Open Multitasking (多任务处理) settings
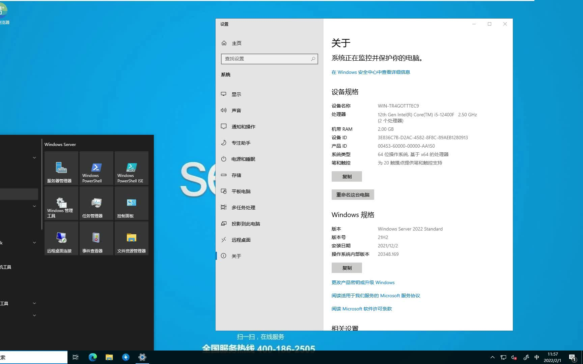 (x=269, y=208)
